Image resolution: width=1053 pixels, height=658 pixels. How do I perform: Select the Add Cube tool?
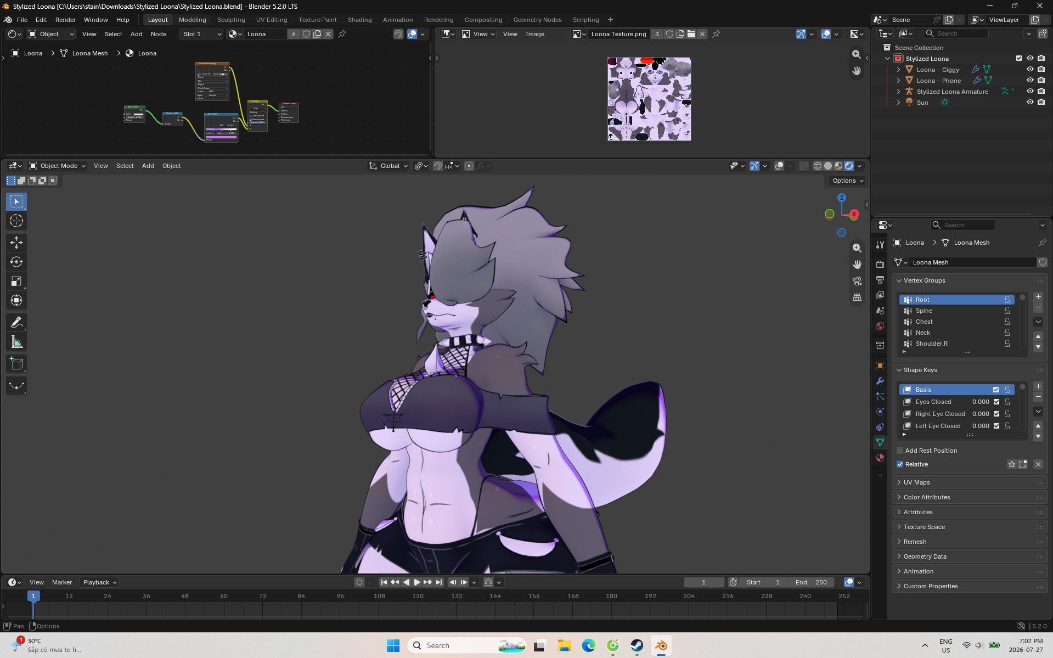coord(16,364)
